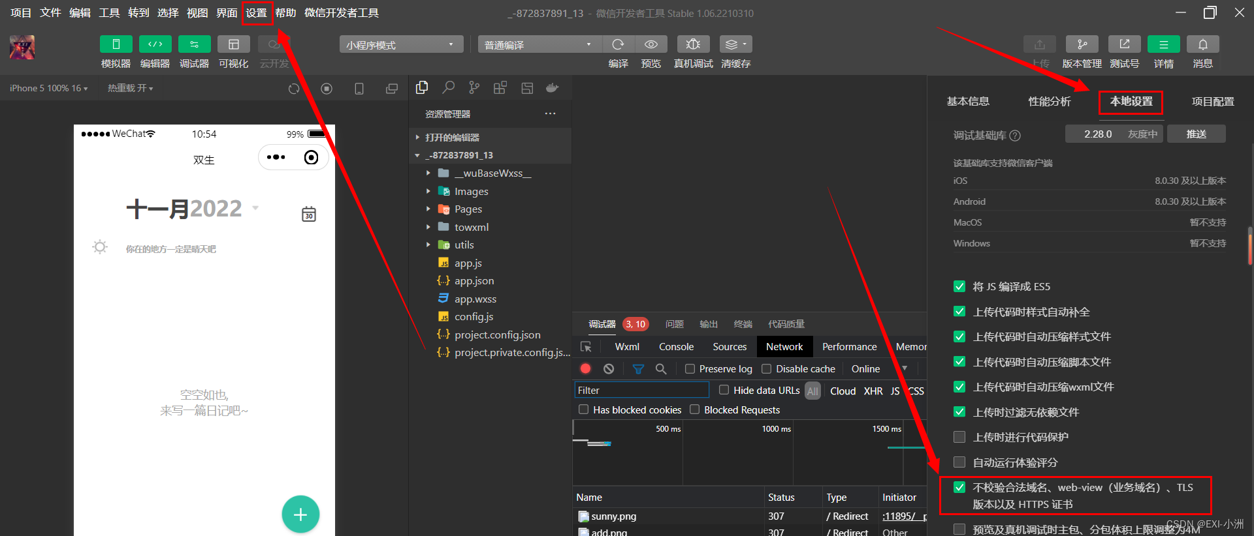
Task: Click the user avatar thumbnail
Action: tap(22, 48)
